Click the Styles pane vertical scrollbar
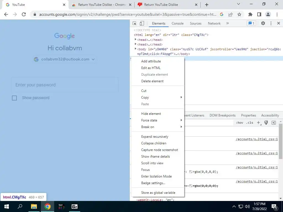The width and height of the screenshot is (283, 212). coord(281,142)
